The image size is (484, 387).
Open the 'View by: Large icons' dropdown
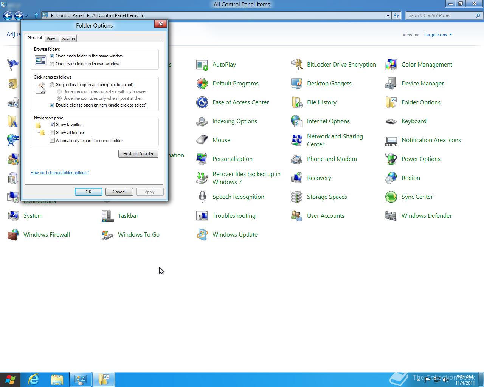tap(437, 34)
